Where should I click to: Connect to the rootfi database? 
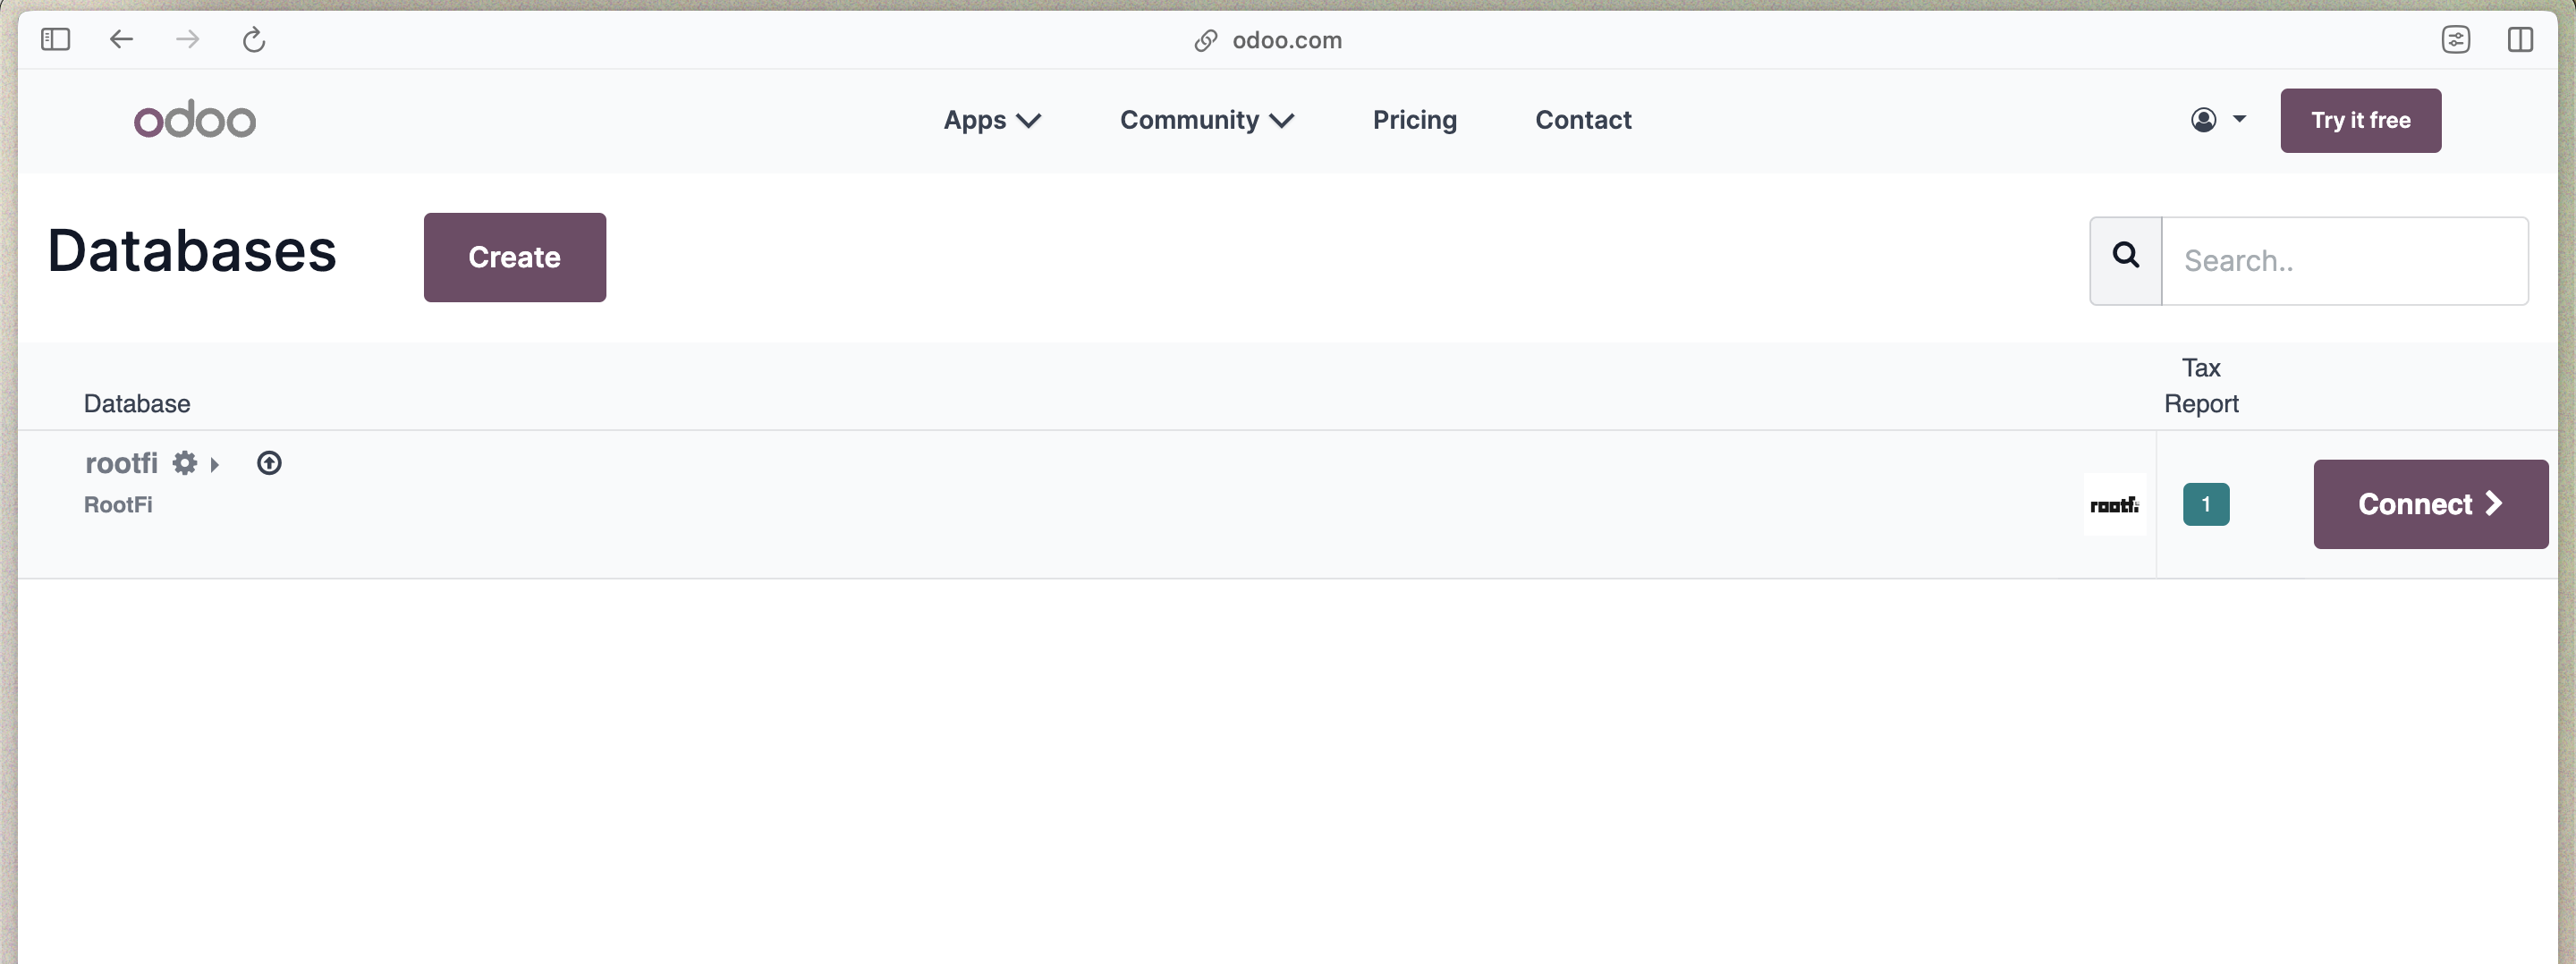pos(2430,504)
